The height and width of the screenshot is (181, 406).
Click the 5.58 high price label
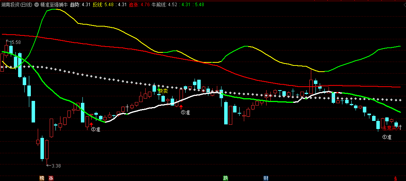(16, 42)
